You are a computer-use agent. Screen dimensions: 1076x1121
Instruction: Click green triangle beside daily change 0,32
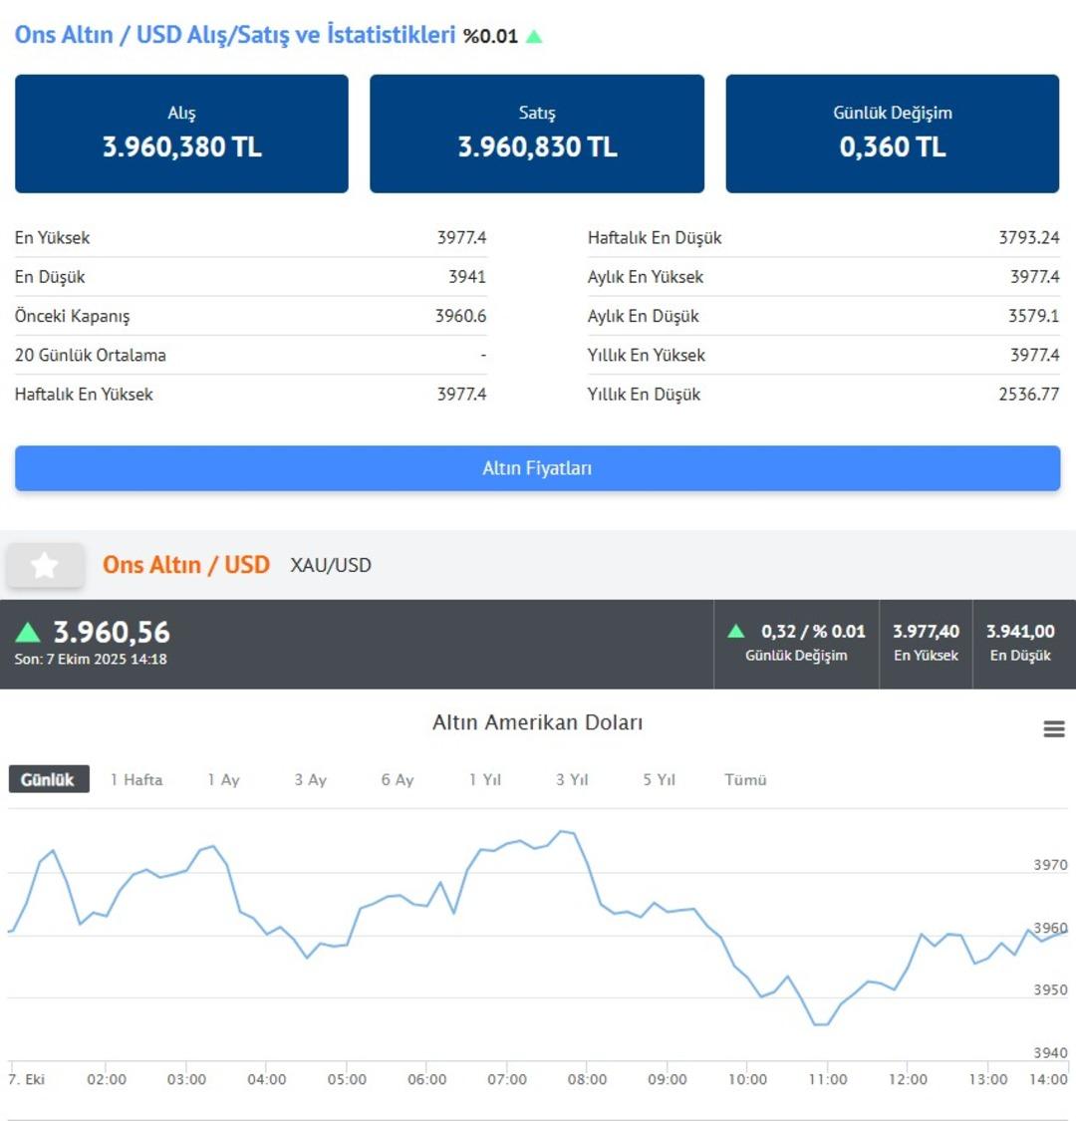(x=736, y=631)
